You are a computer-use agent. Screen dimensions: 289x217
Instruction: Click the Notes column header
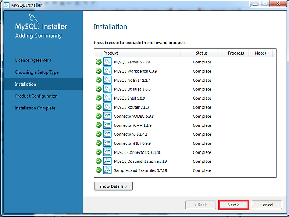click(x=261, y=53)
